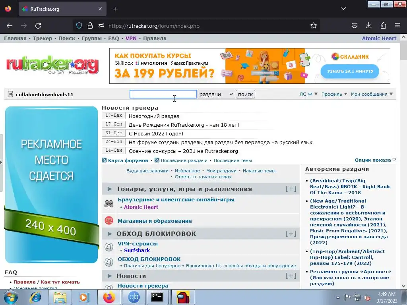This screenshot has width=407, height=305.
Task: Open the Избранное link
Action: click(187, 171)
